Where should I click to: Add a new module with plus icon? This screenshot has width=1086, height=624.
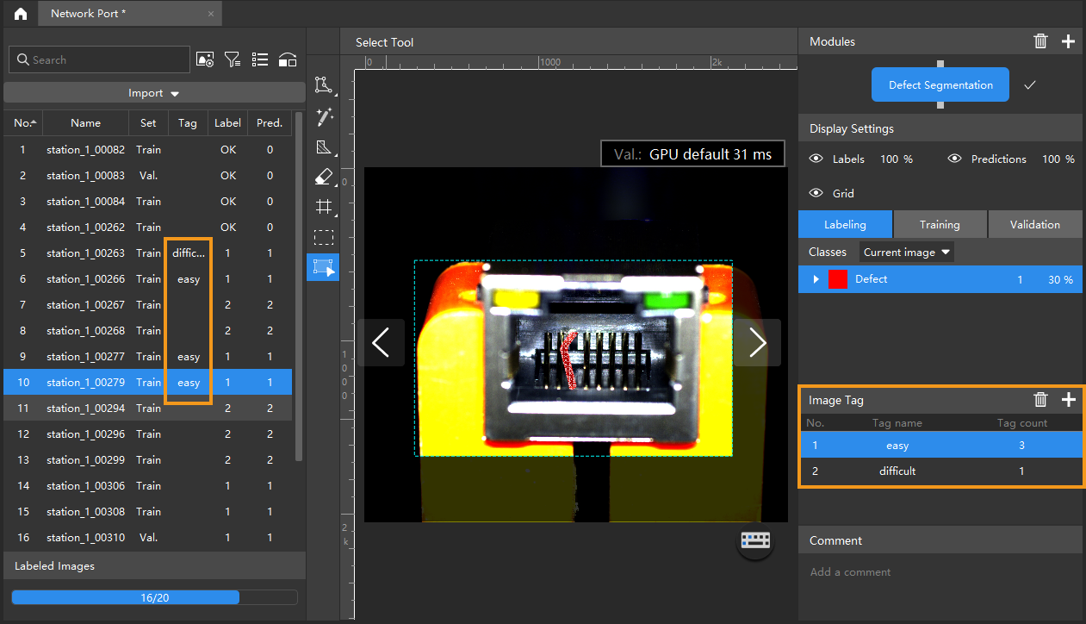[1068, 41]
